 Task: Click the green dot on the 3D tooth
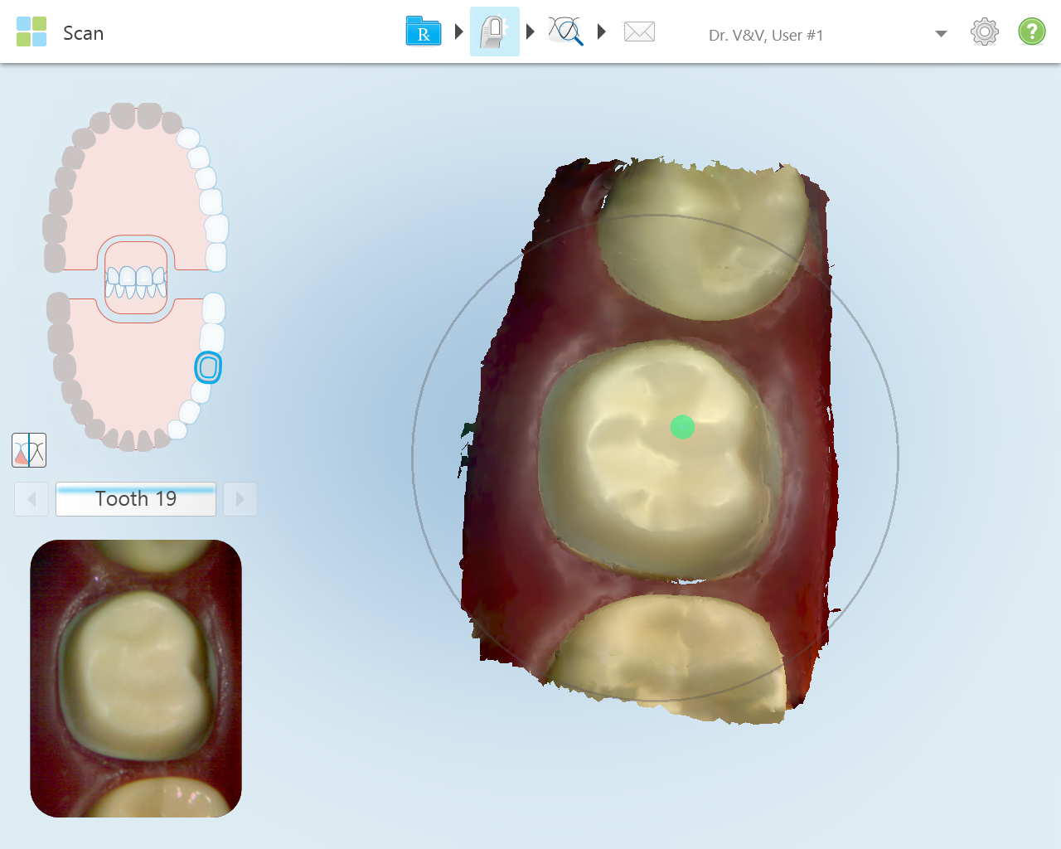click(682, 427)
